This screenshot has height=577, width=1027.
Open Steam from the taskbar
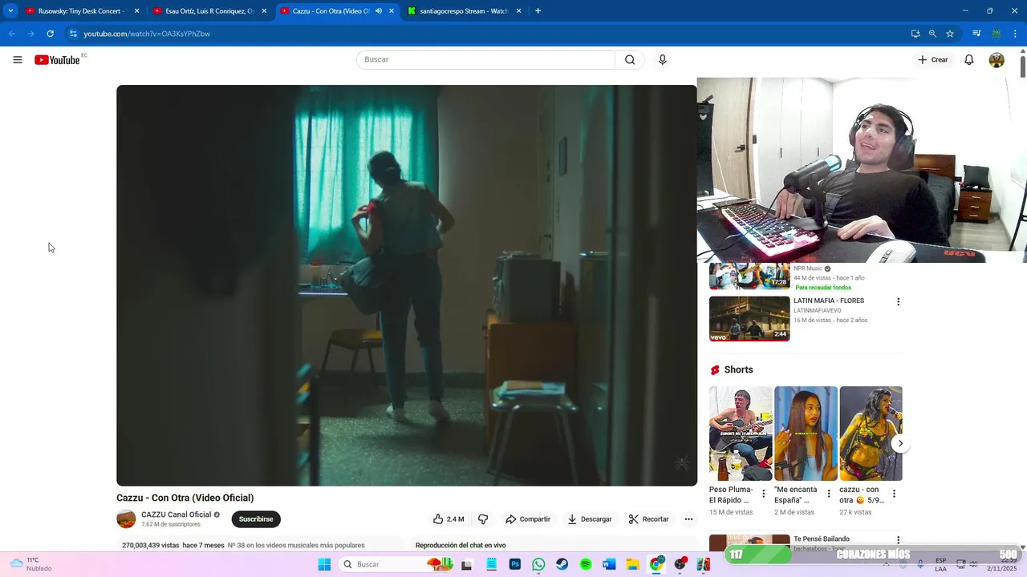pos(562,564)
